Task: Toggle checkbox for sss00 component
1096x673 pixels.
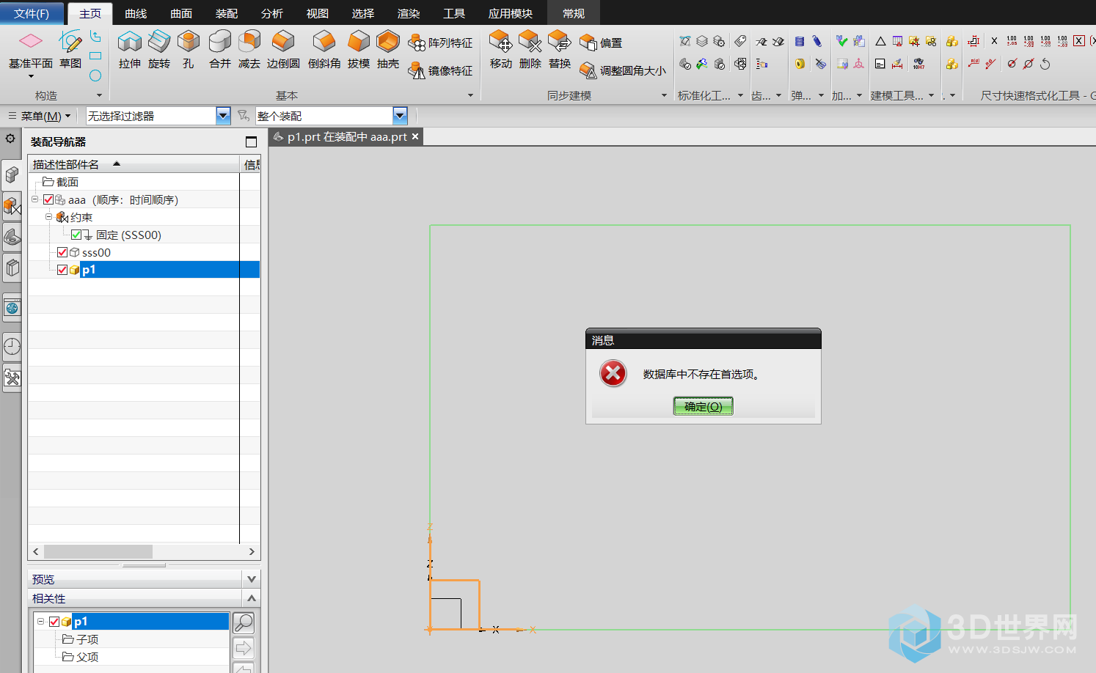Action: 62,252
